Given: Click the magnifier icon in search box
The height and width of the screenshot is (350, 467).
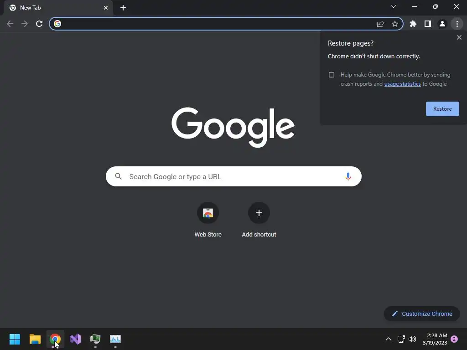Looking at the screenshot, I should [x=118, y=176].
